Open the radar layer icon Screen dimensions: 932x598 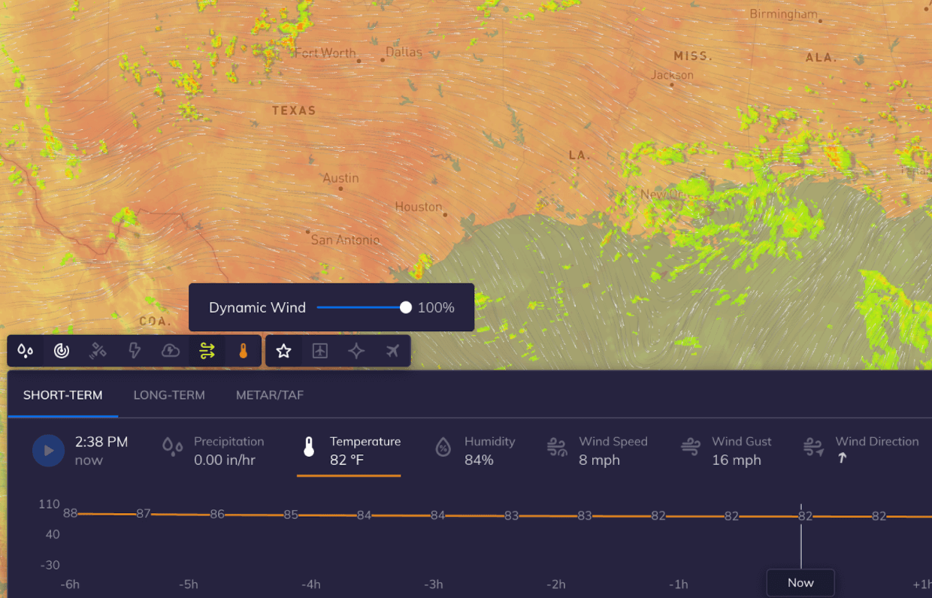(61, 350)
